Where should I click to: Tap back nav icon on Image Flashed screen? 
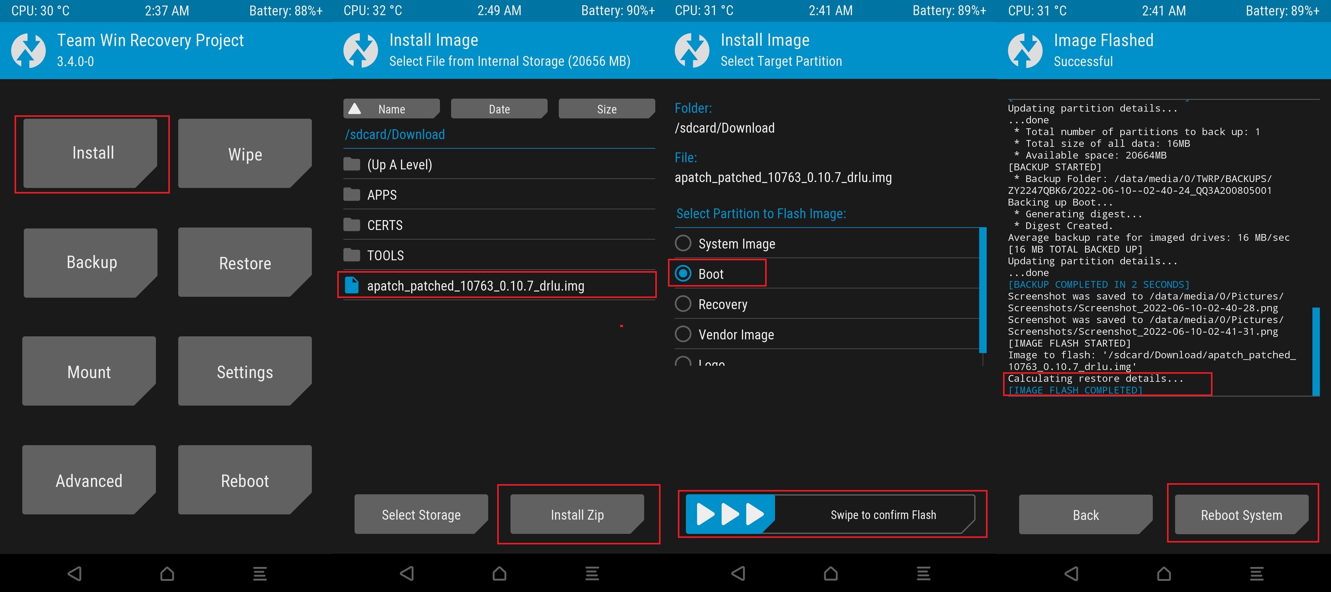1072,573
